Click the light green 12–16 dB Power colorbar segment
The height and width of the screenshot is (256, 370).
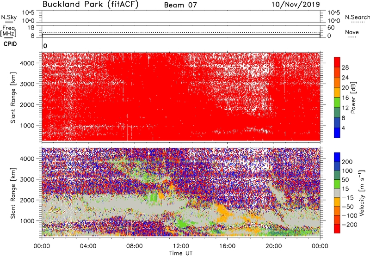(337, 103)
